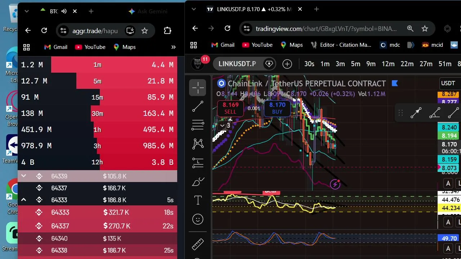Select the brush drawing tool
This screenshot has width=461, height=259.
click(198, 182)
